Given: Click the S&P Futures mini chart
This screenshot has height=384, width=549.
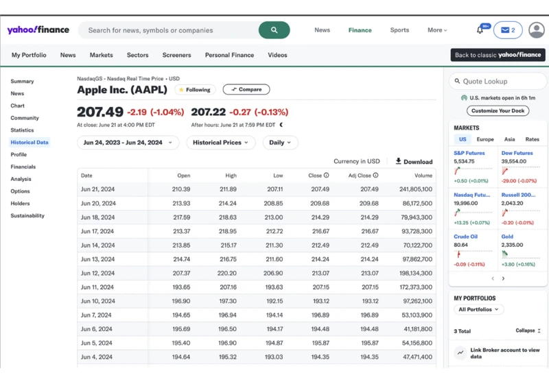Looking at the screenshot, I should pos(473,171).
